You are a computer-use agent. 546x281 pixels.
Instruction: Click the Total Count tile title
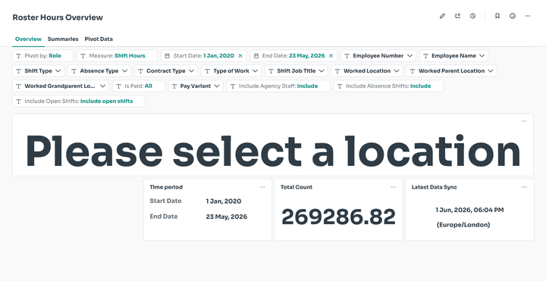(x=297, y=187)
